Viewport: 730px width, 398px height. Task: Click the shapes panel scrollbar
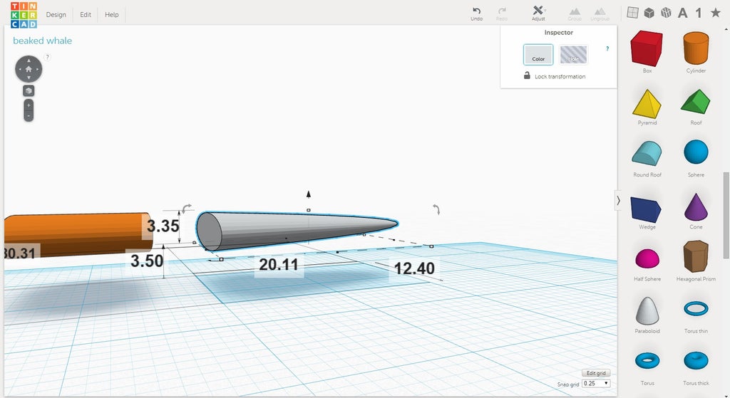(726, 215)
